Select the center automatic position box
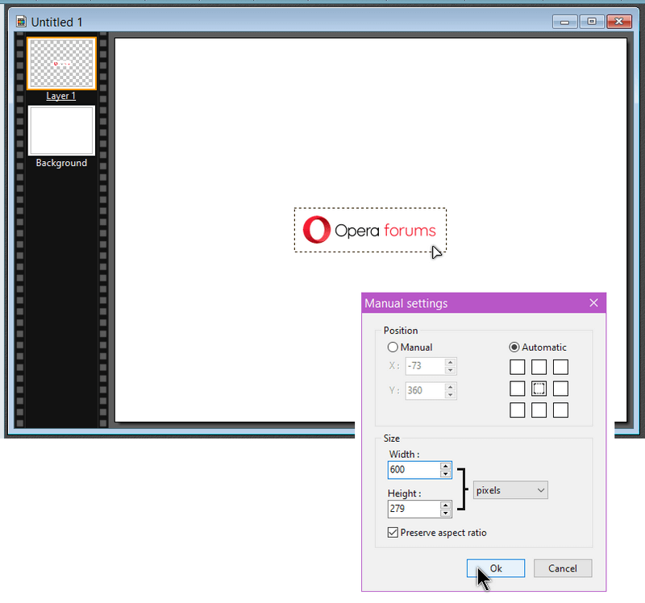 (x=539, y=389)
